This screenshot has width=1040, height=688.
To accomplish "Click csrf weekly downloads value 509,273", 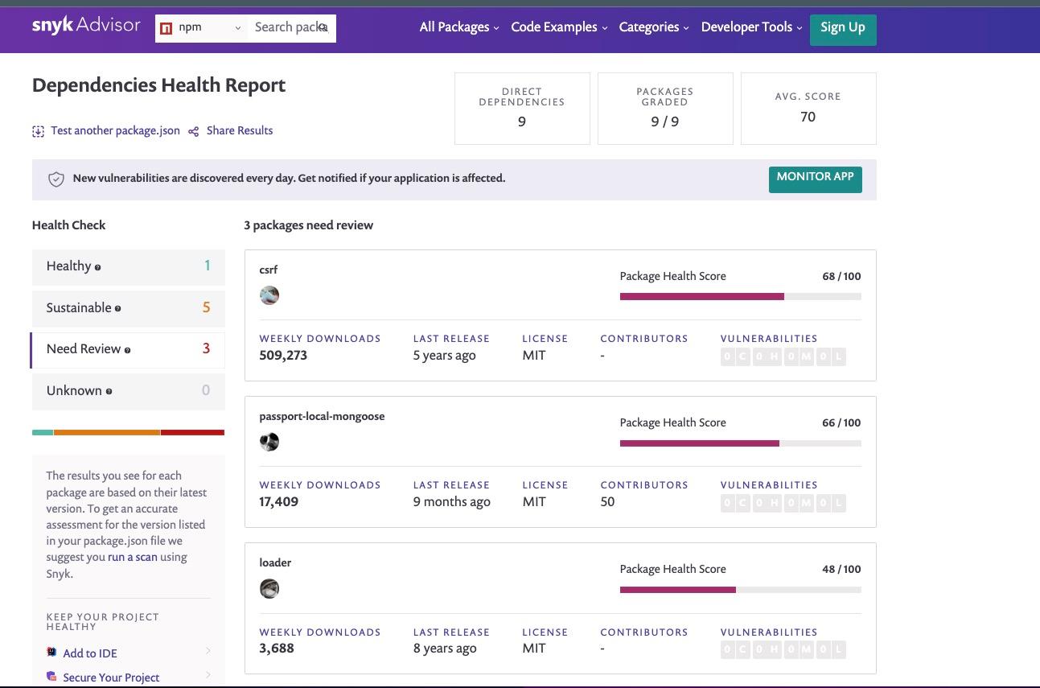I will pyautogui.click(x=283, y=355).
